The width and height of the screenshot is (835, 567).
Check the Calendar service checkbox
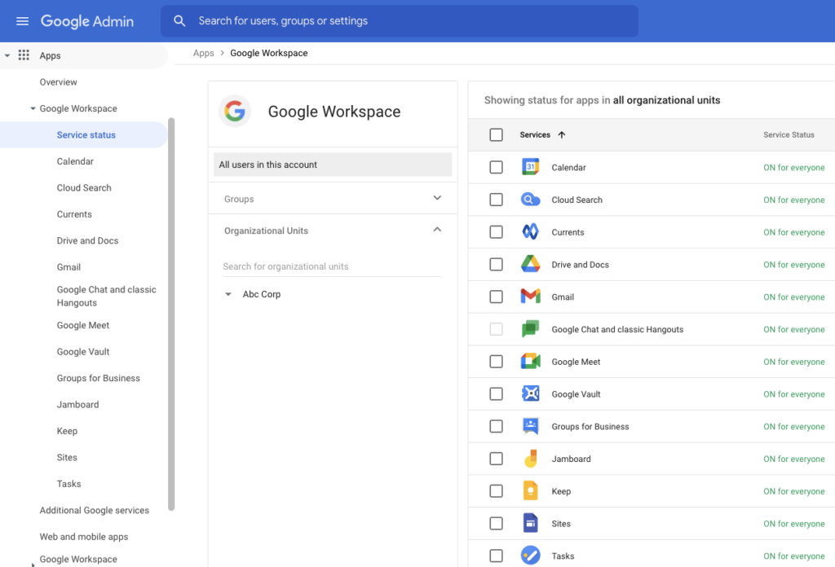pos(496,167)
